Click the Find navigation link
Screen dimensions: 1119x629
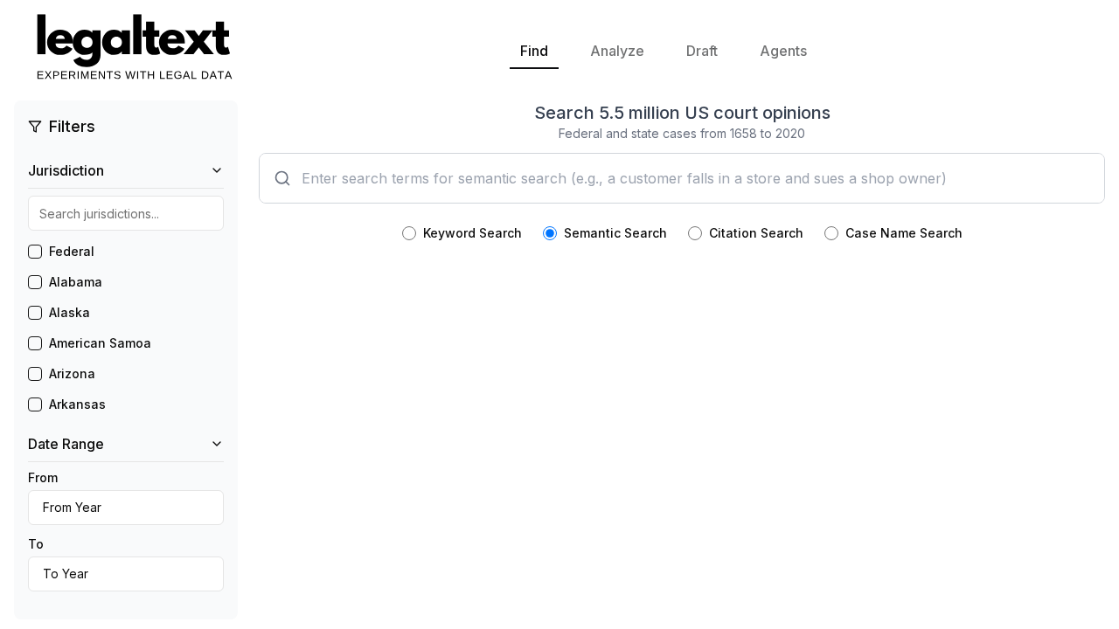pos(533,51)
